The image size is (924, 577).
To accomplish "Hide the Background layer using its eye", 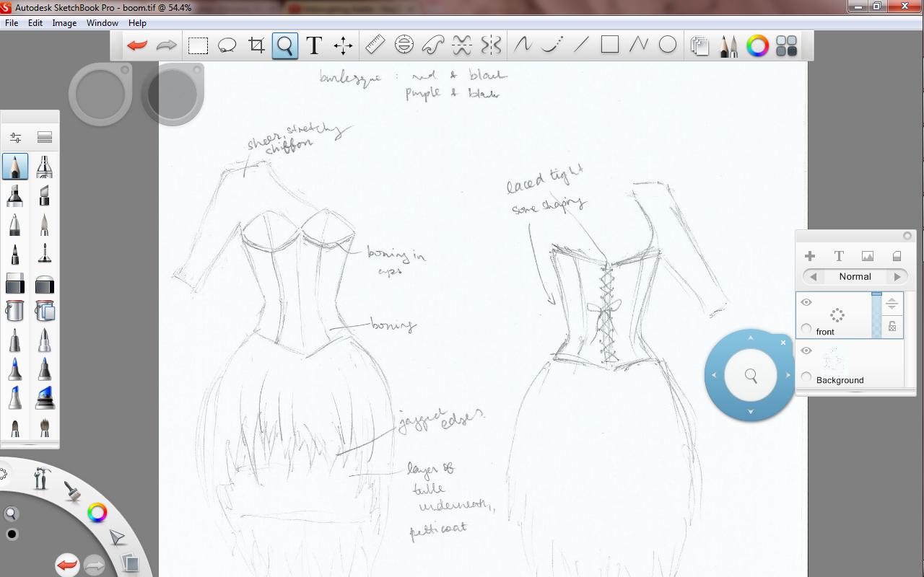I will pyautogui.click(x=806, y=351).
